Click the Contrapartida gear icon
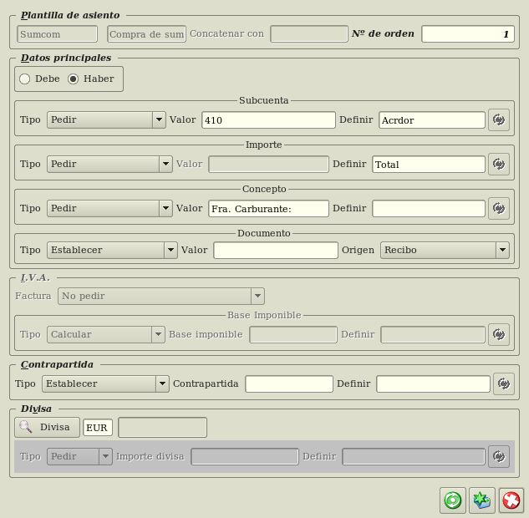 tap(504, 383)
